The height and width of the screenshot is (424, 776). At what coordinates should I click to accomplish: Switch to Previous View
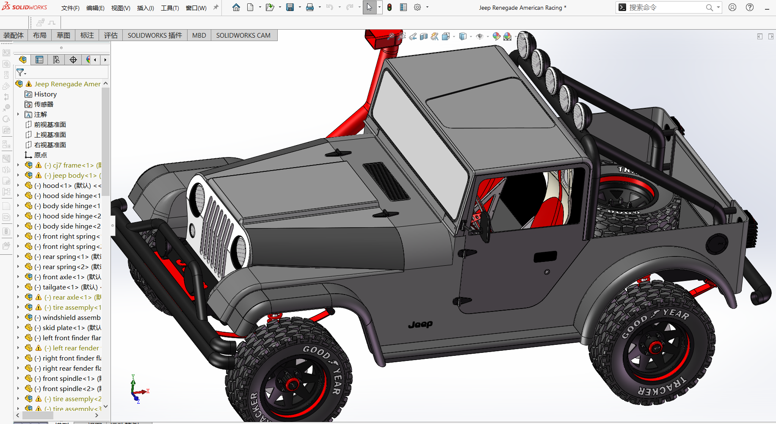coord(413,36)
